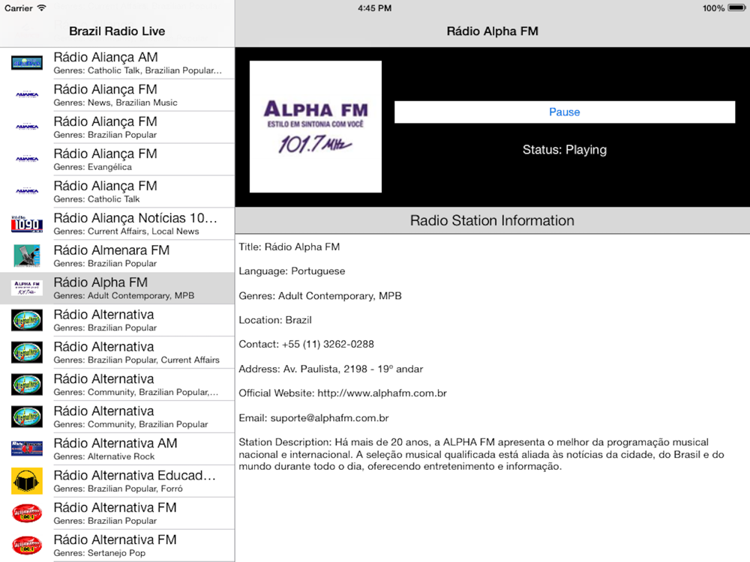750x562 pixels.
Task: Pause the Rádio Alpha FM stream
Action: [565, 112]
